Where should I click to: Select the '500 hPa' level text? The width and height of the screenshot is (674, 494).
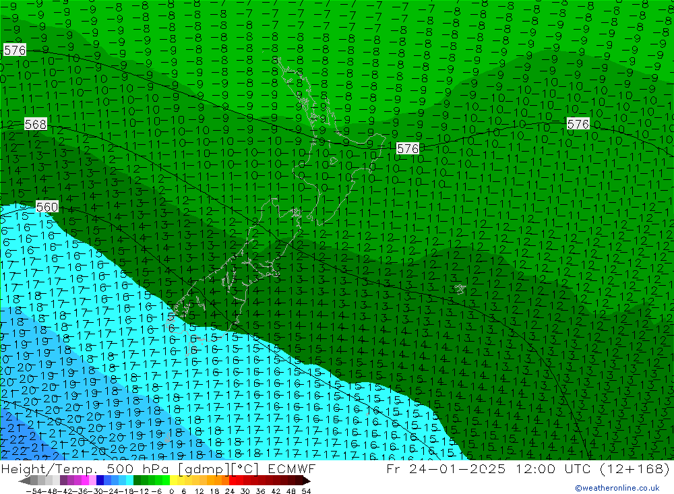pos(137,469)
